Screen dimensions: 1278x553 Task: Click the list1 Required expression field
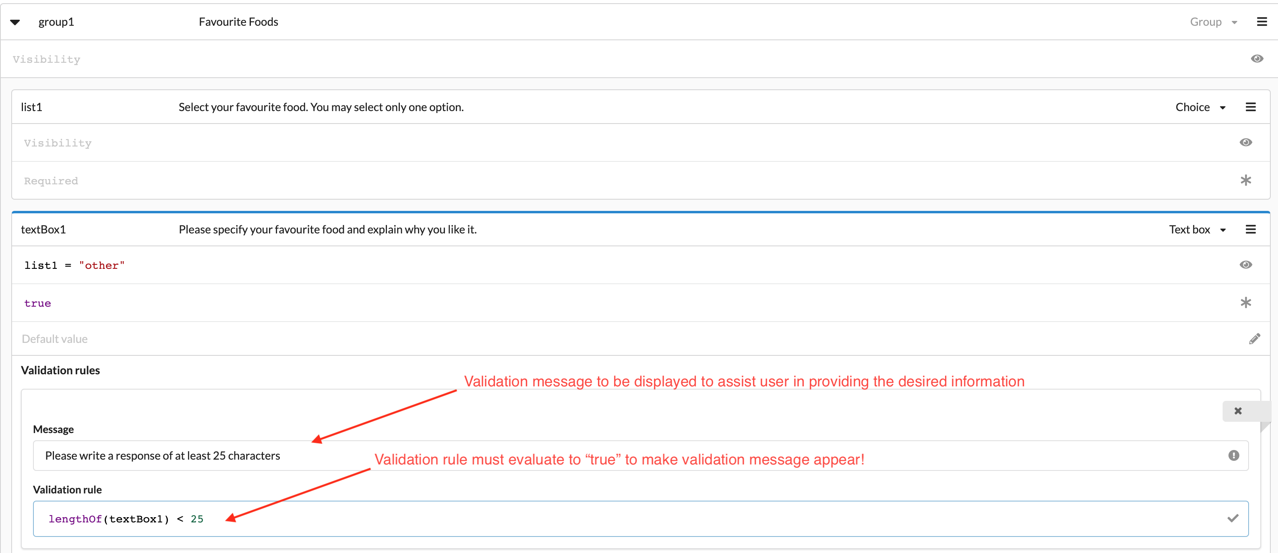pyautogui.click(x=596, y=181)
